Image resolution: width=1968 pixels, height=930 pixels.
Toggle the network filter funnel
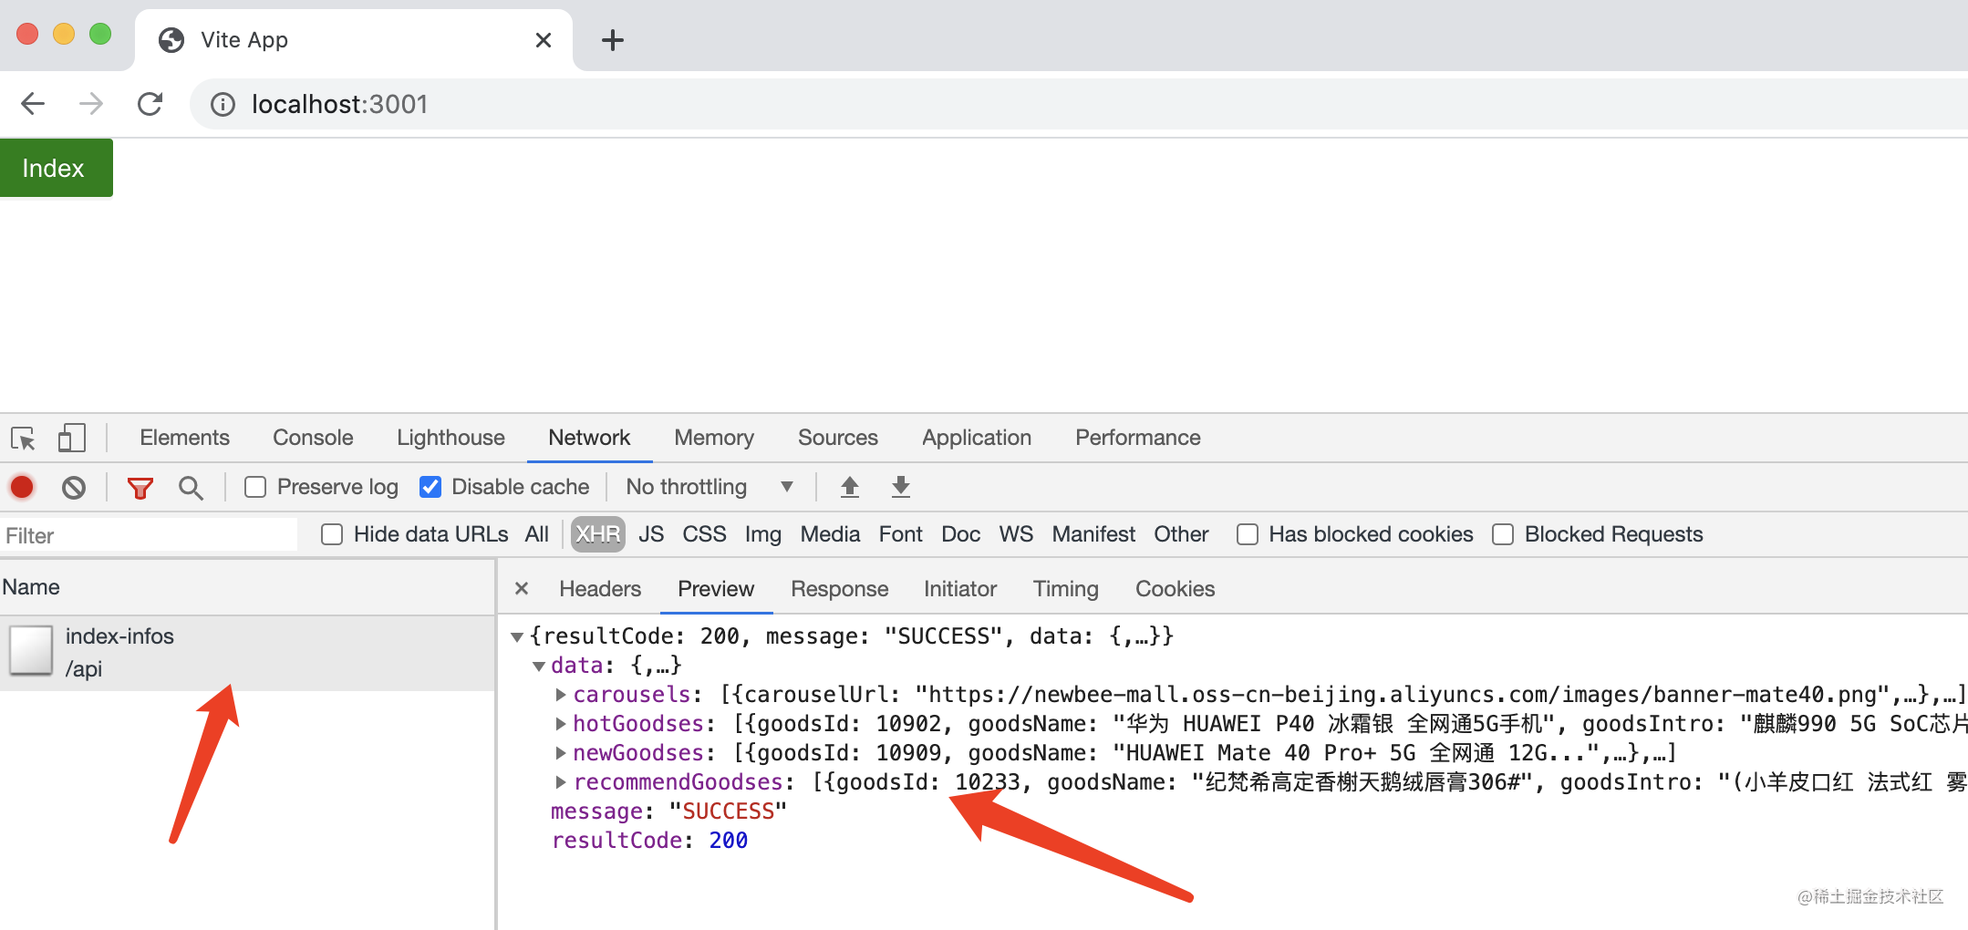(140, 488)
